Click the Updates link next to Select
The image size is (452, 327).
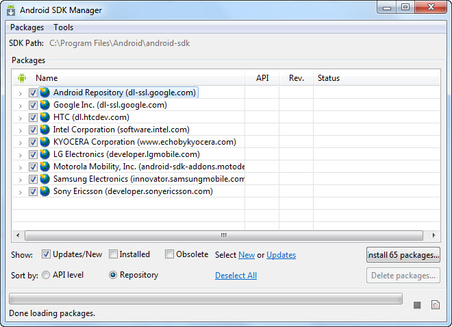[281, 255]
